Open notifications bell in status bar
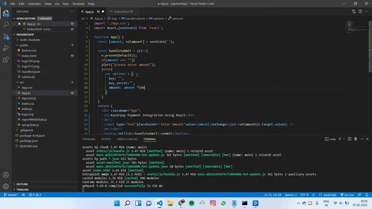Viewport: 372px width, 209px height. [367, 194]
